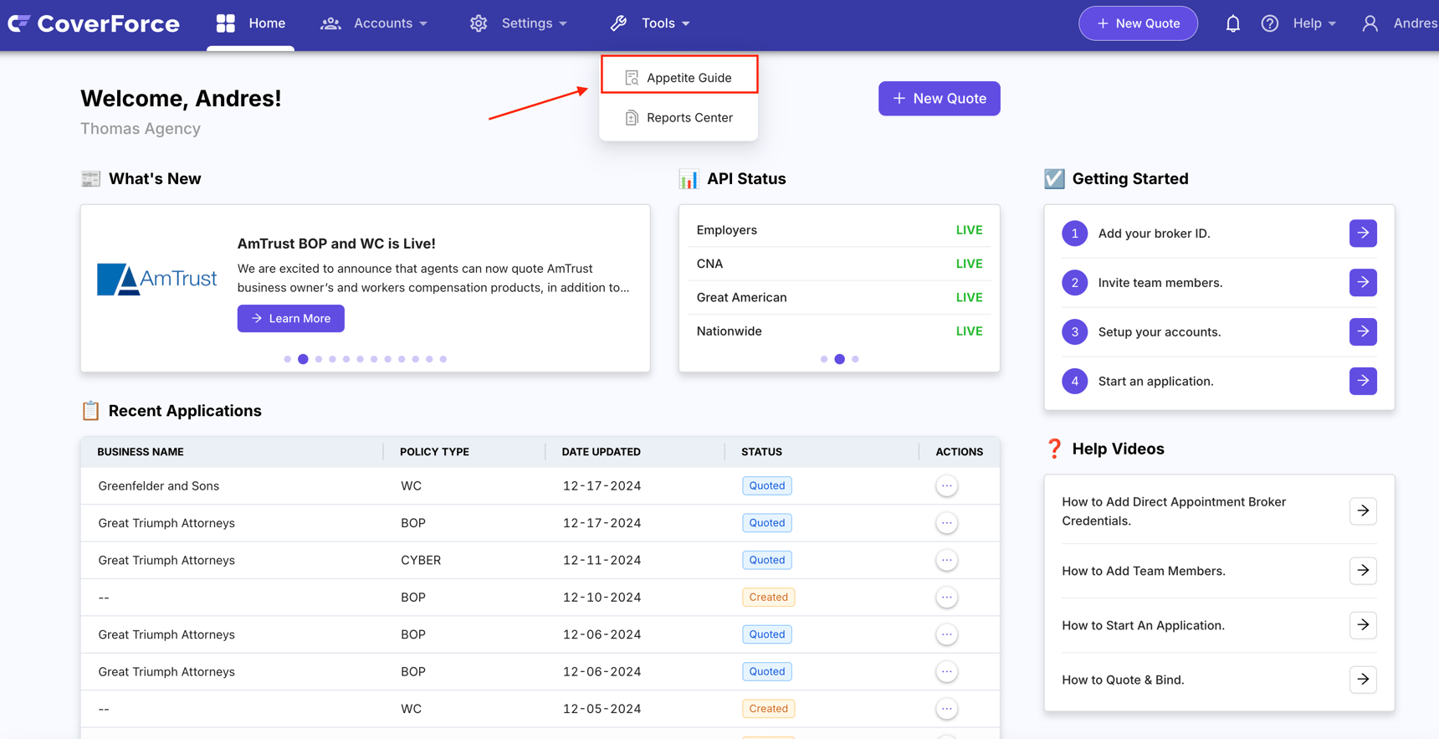Image resolution: width=1439 pixels, height=739 pixels.
Task: Expand the Accounts dropdown menu
Action: (x=374, y=23)
